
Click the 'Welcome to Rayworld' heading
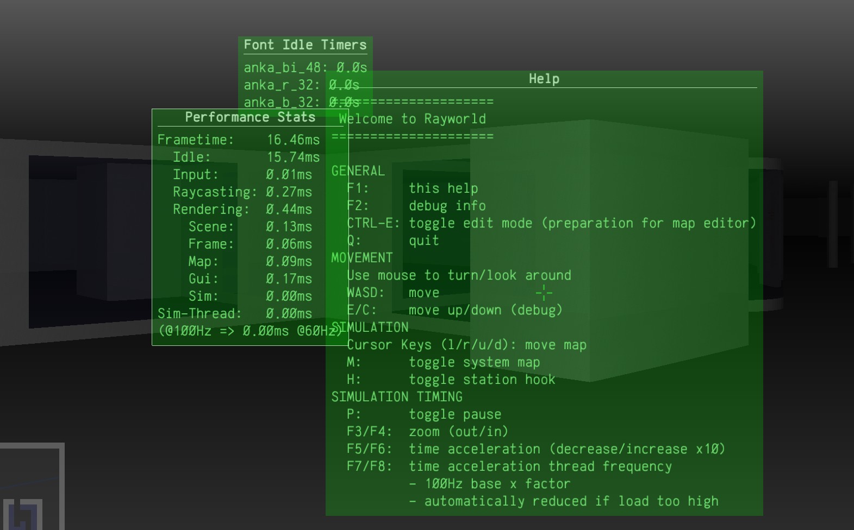click(412, 119)
